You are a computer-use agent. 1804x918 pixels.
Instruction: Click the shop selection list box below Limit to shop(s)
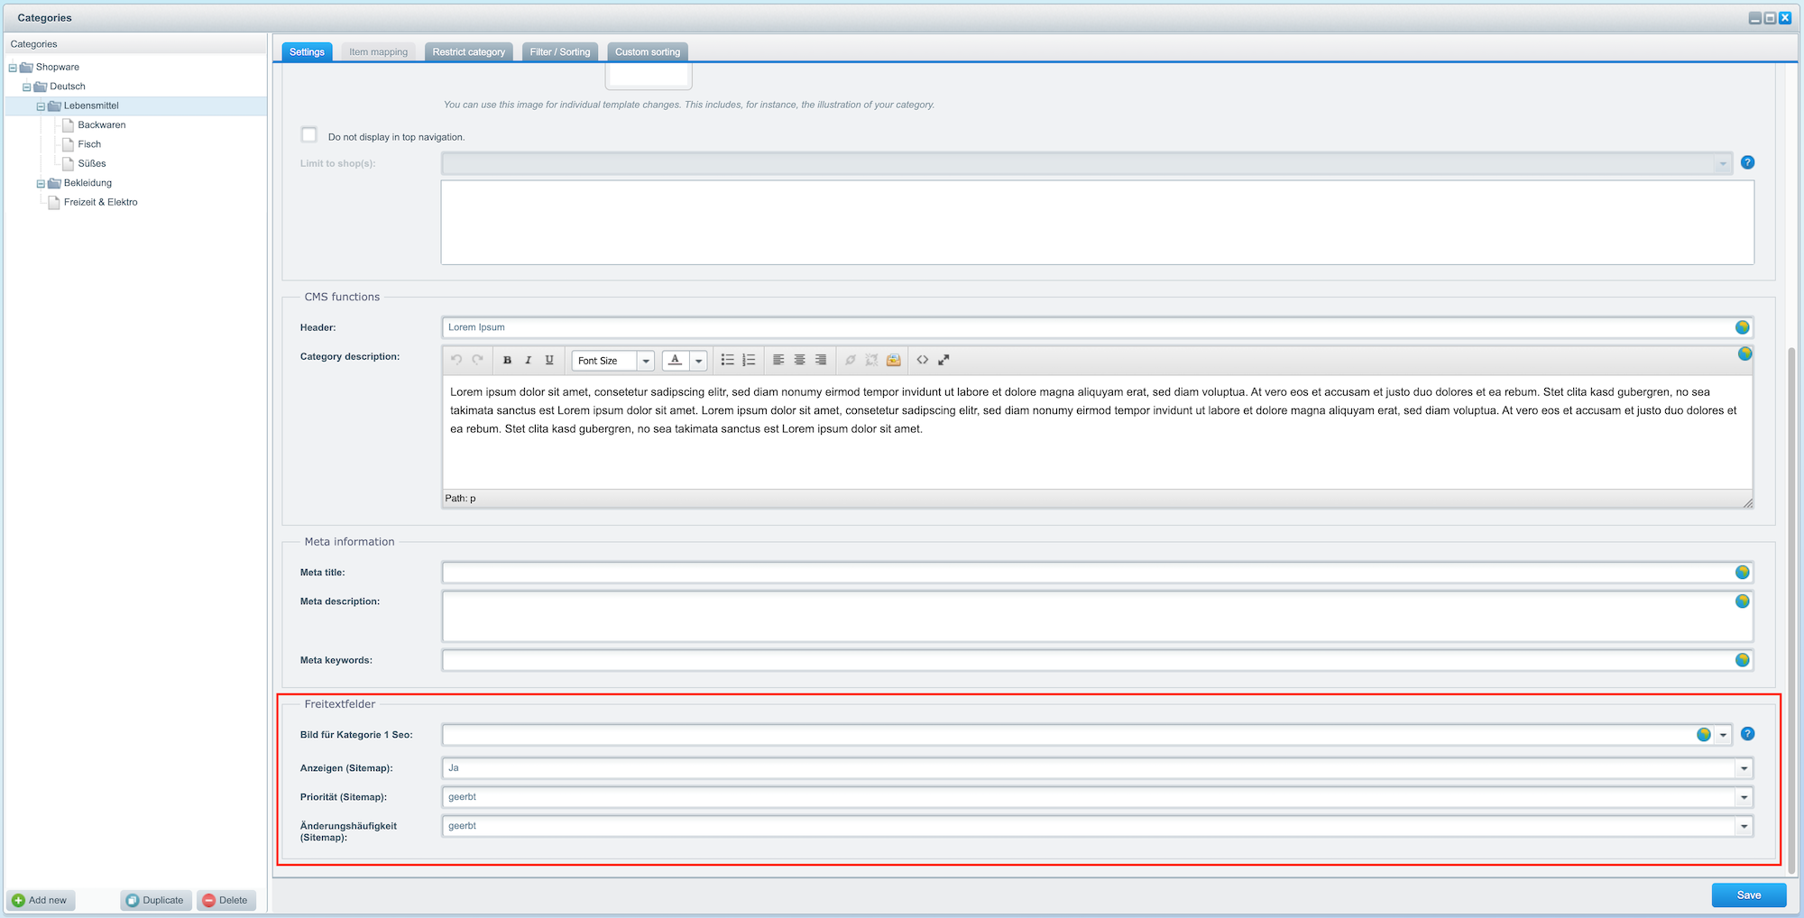click(x=1097, y=223)
